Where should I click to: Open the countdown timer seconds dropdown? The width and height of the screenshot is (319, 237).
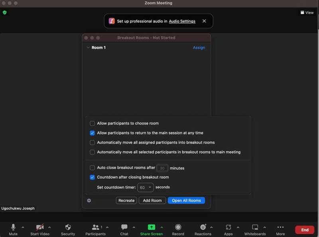coord(146,187)
